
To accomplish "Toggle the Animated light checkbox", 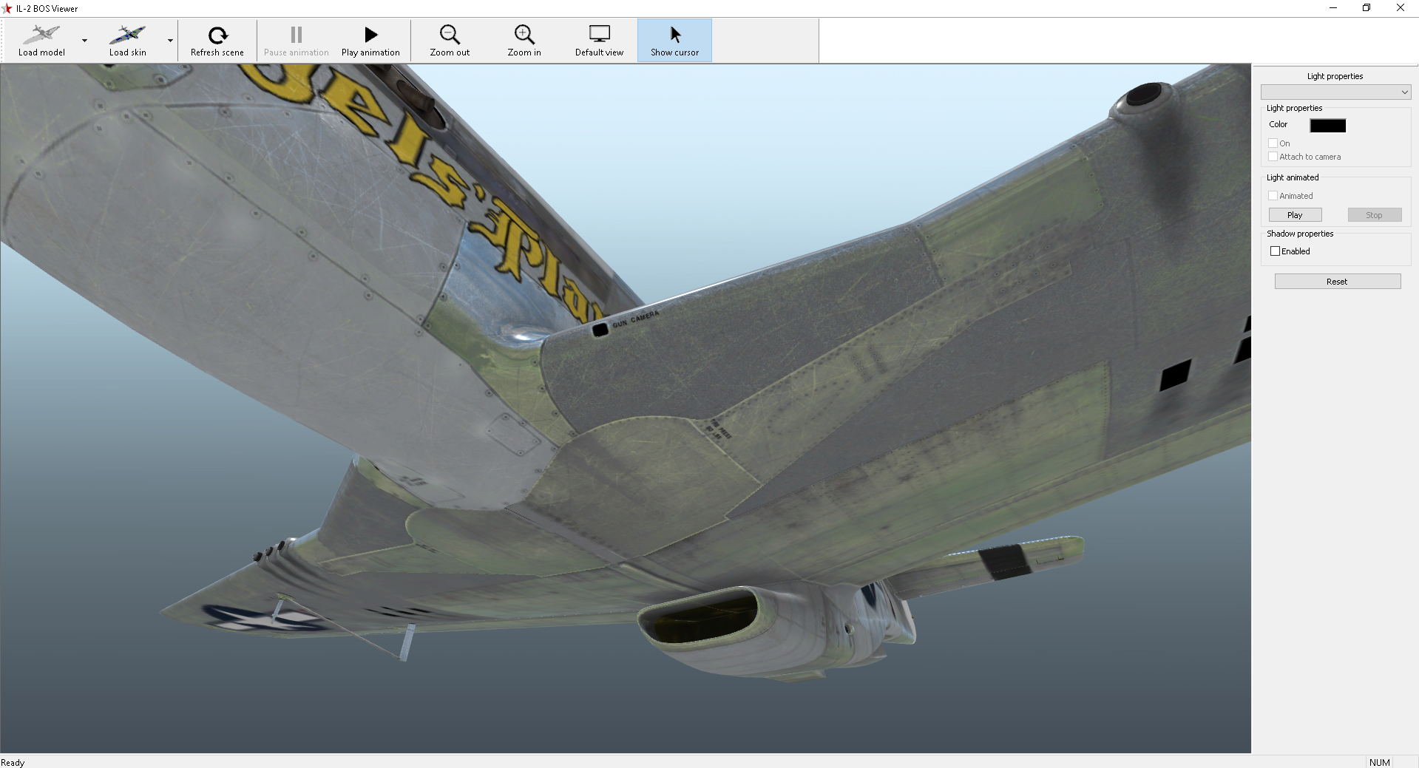I will tap(1273, 196).
